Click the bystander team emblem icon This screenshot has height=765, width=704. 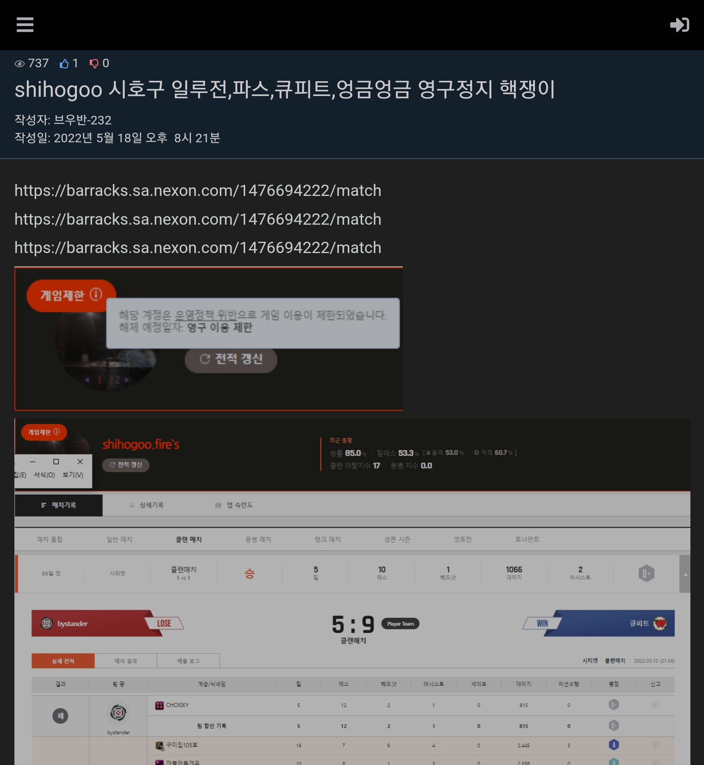click(x=47, y=624)
